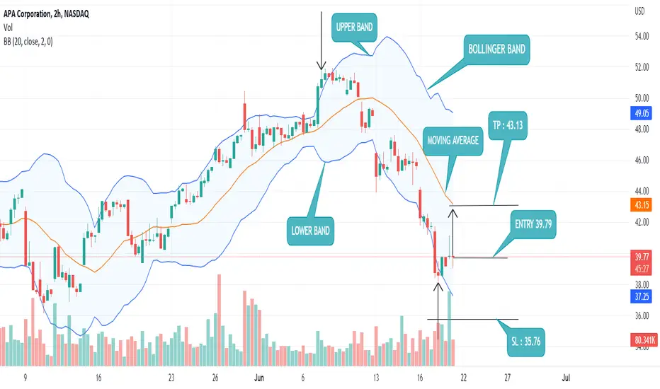
Task: Click the blue 49.05 upper band price tag
Action: (642, 113)
